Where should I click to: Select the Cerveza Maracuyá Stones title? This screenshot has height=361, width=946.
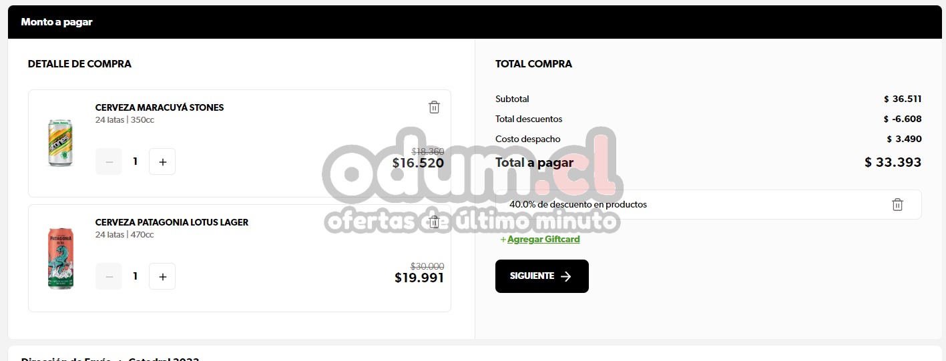point(160,107)
